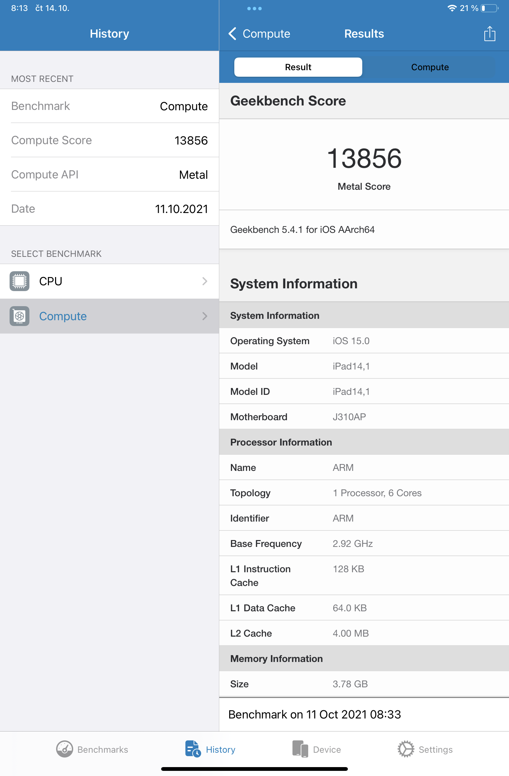The width and height of the screenshot is (509, 776).
Task: Tap the Results title
Action: [364, 34]
